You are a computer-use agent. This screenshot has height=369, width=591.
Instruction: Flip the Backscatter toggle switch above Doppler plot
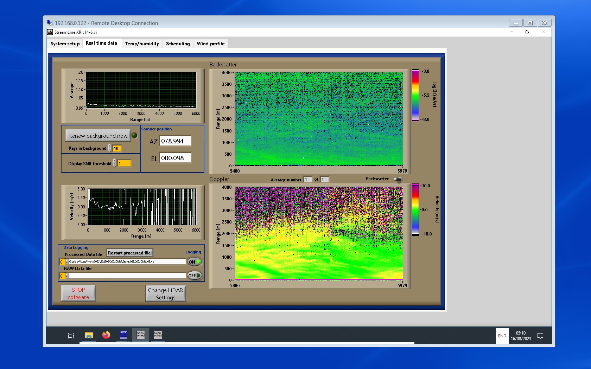pos(398,179)
